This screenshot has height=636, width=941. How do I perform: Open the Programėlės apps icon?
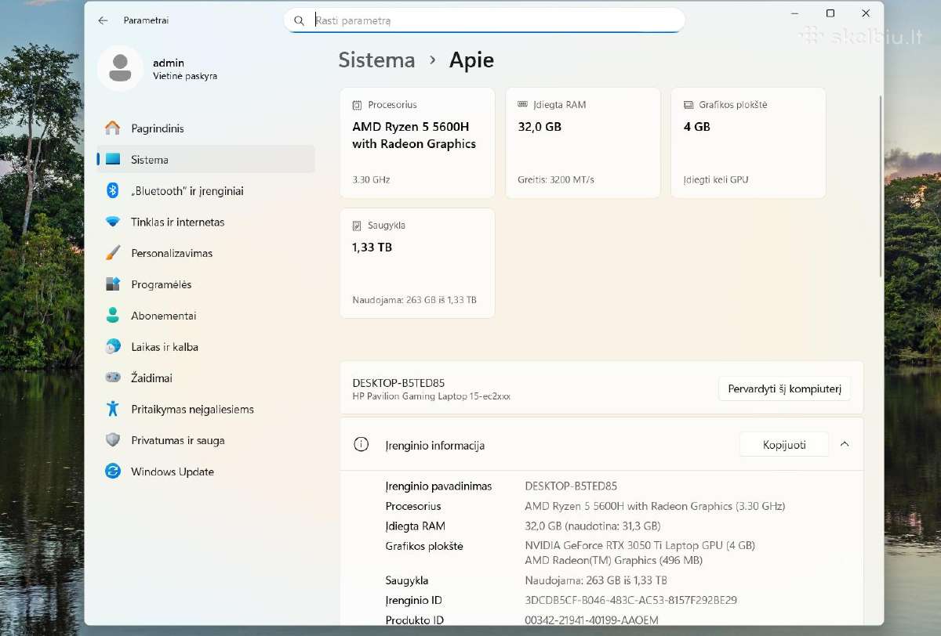tap(113, 284)
